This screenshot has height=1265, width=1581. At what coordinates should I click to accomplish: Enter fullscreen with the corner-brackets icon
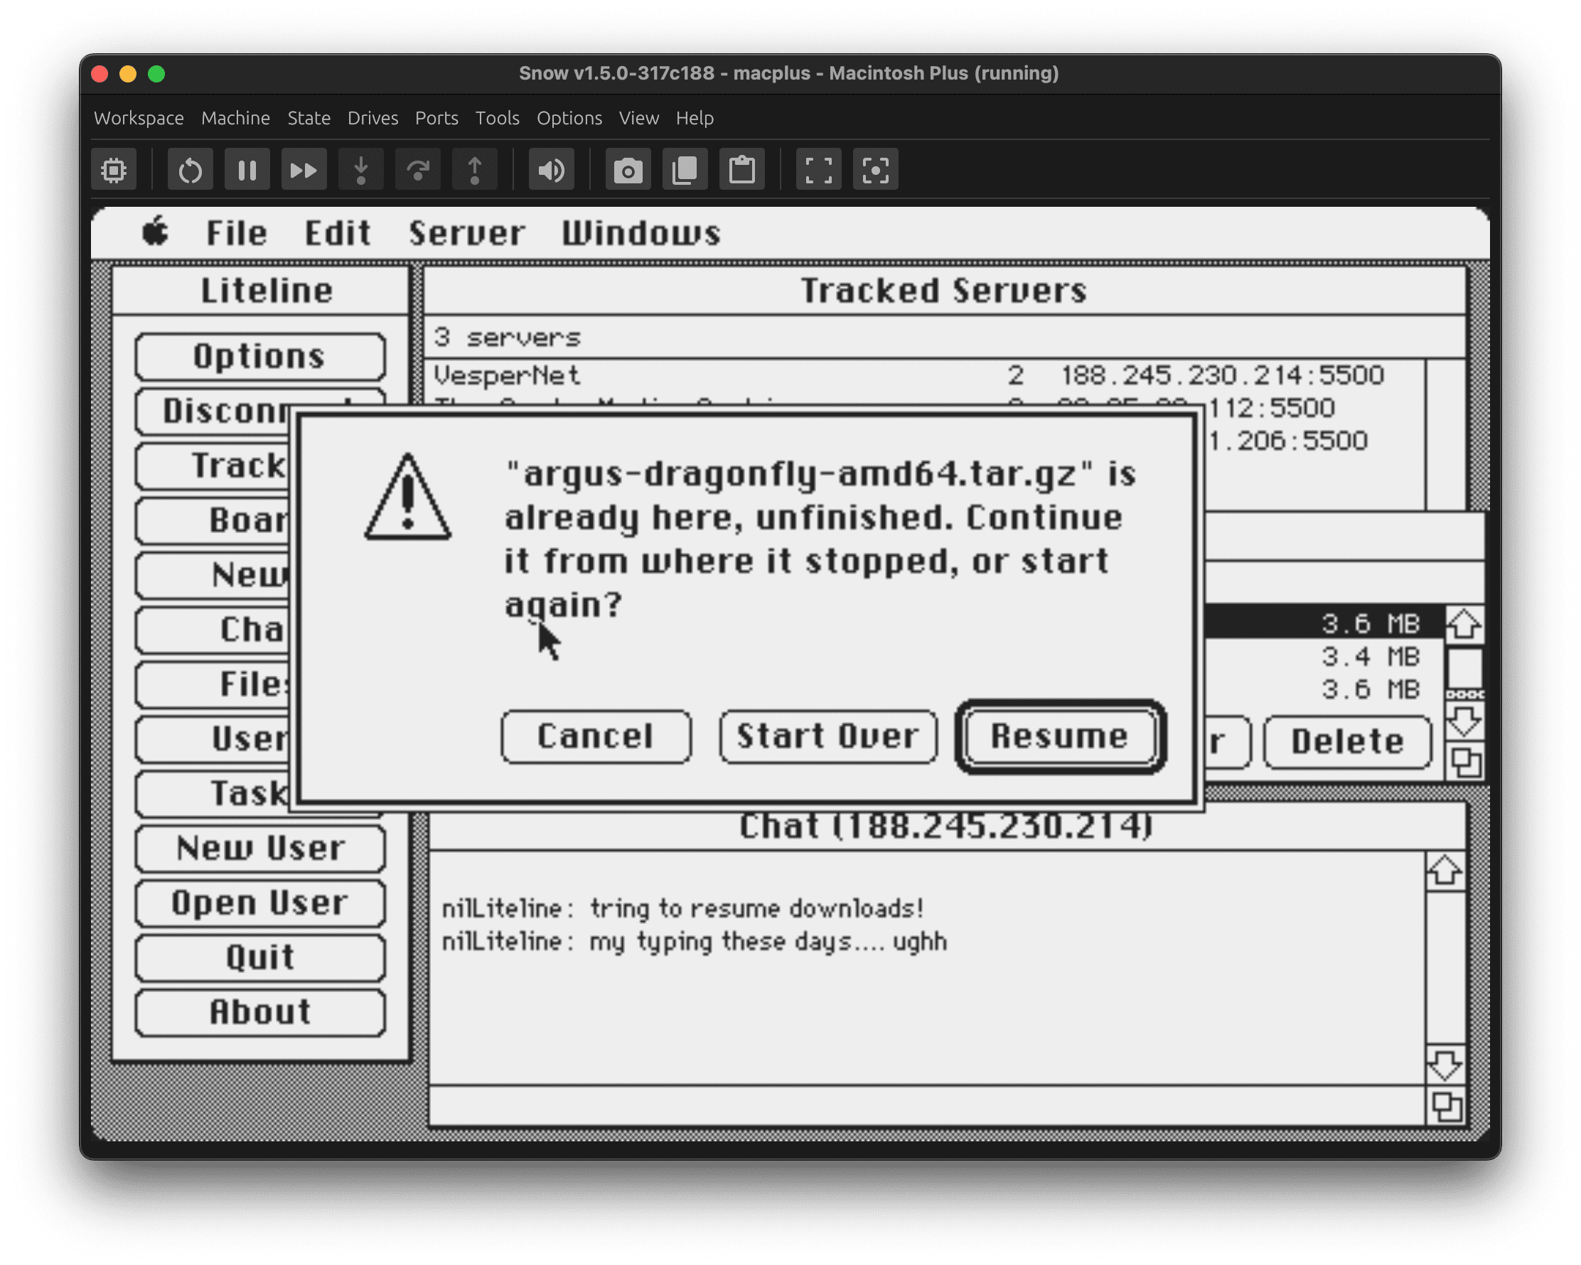coord(818,170)
